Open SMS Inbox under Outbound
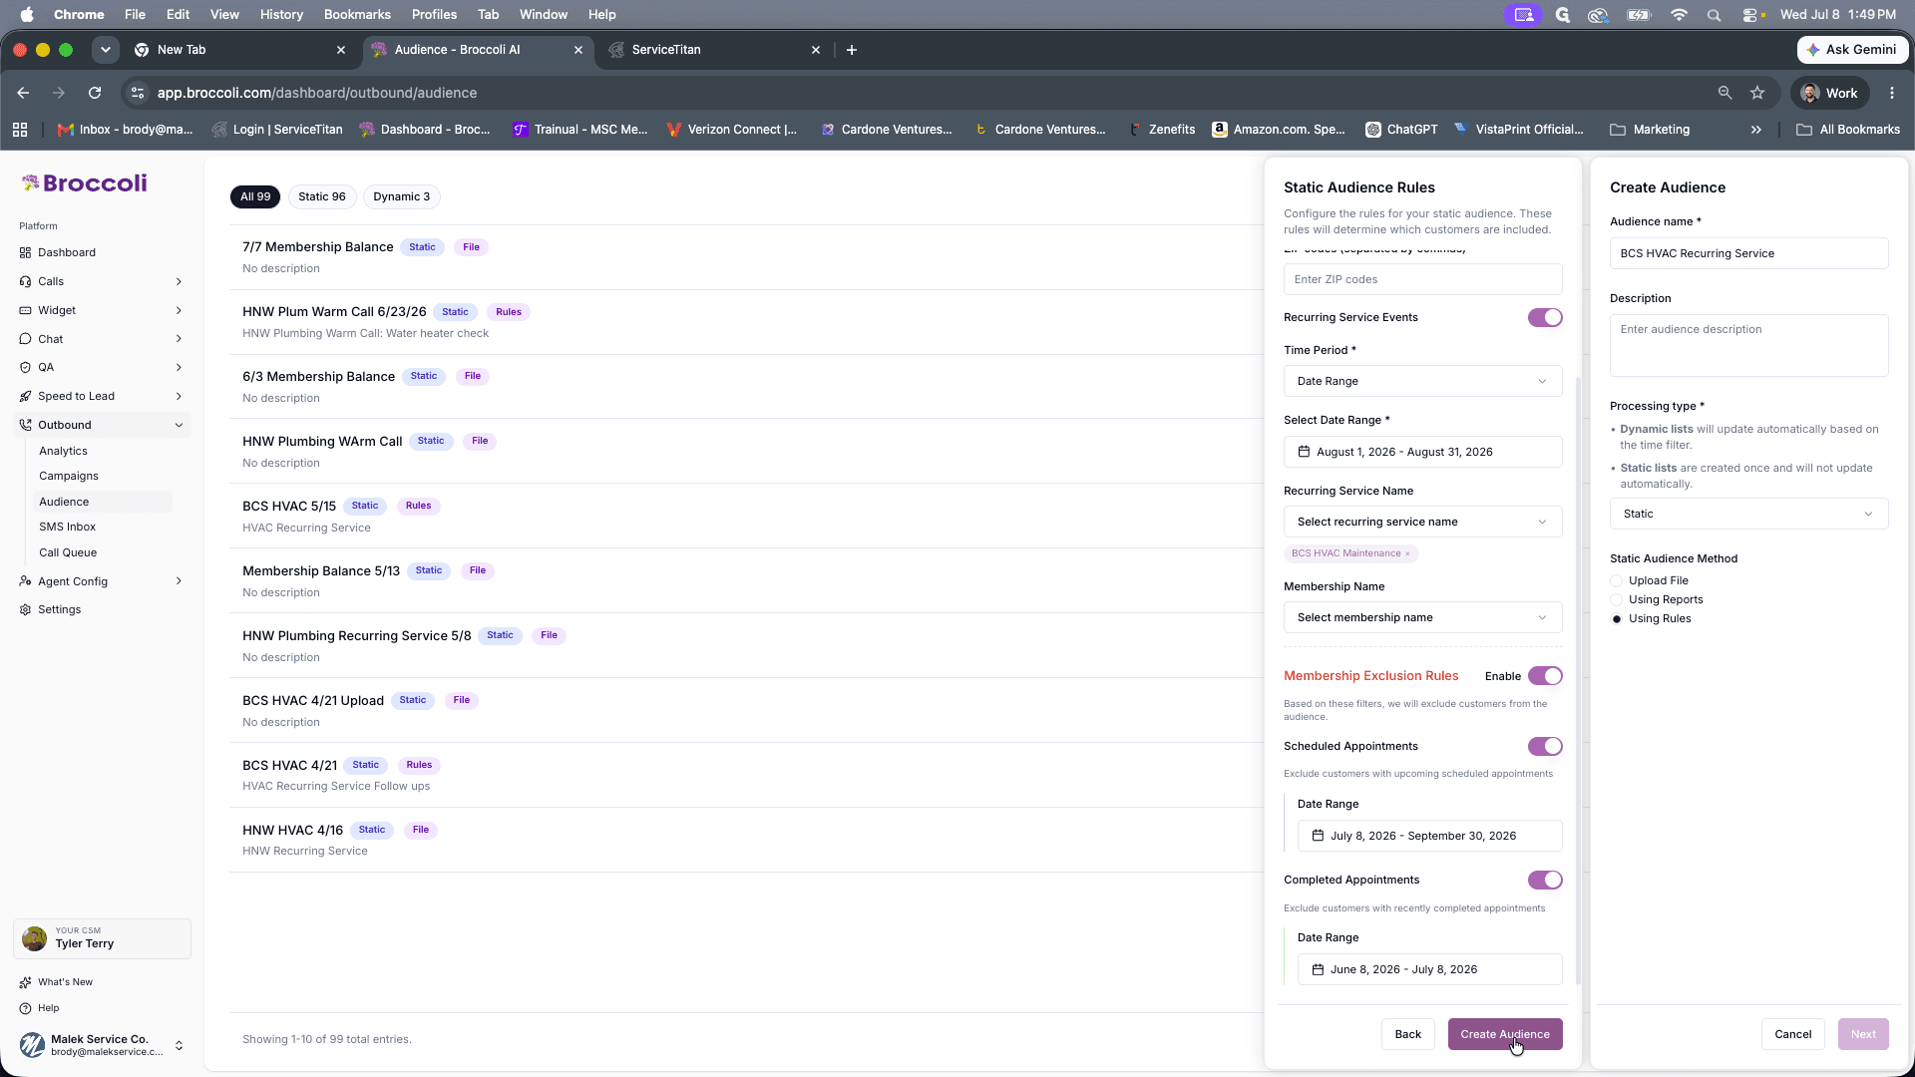The image size is (1915, 1077). [68, 527]
